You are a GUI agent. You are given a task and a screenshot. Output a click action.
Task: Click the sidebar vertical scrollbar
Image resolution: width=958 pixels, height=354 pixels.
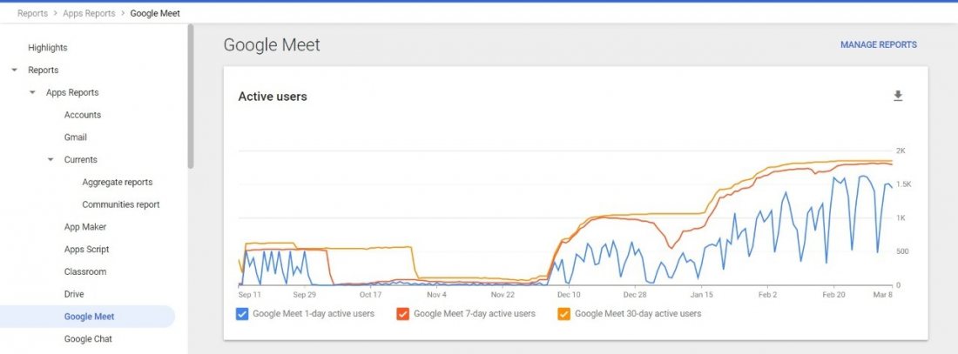tap(191, 96)
